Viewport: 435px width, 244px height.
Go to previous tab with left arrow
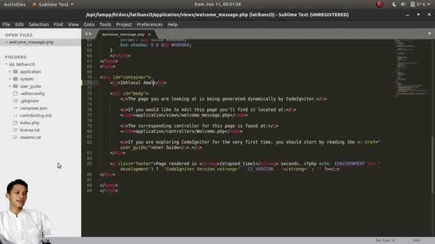click(x=86, y=34)
